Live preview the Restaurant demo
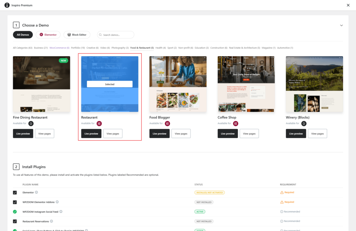 coord(91,134)
